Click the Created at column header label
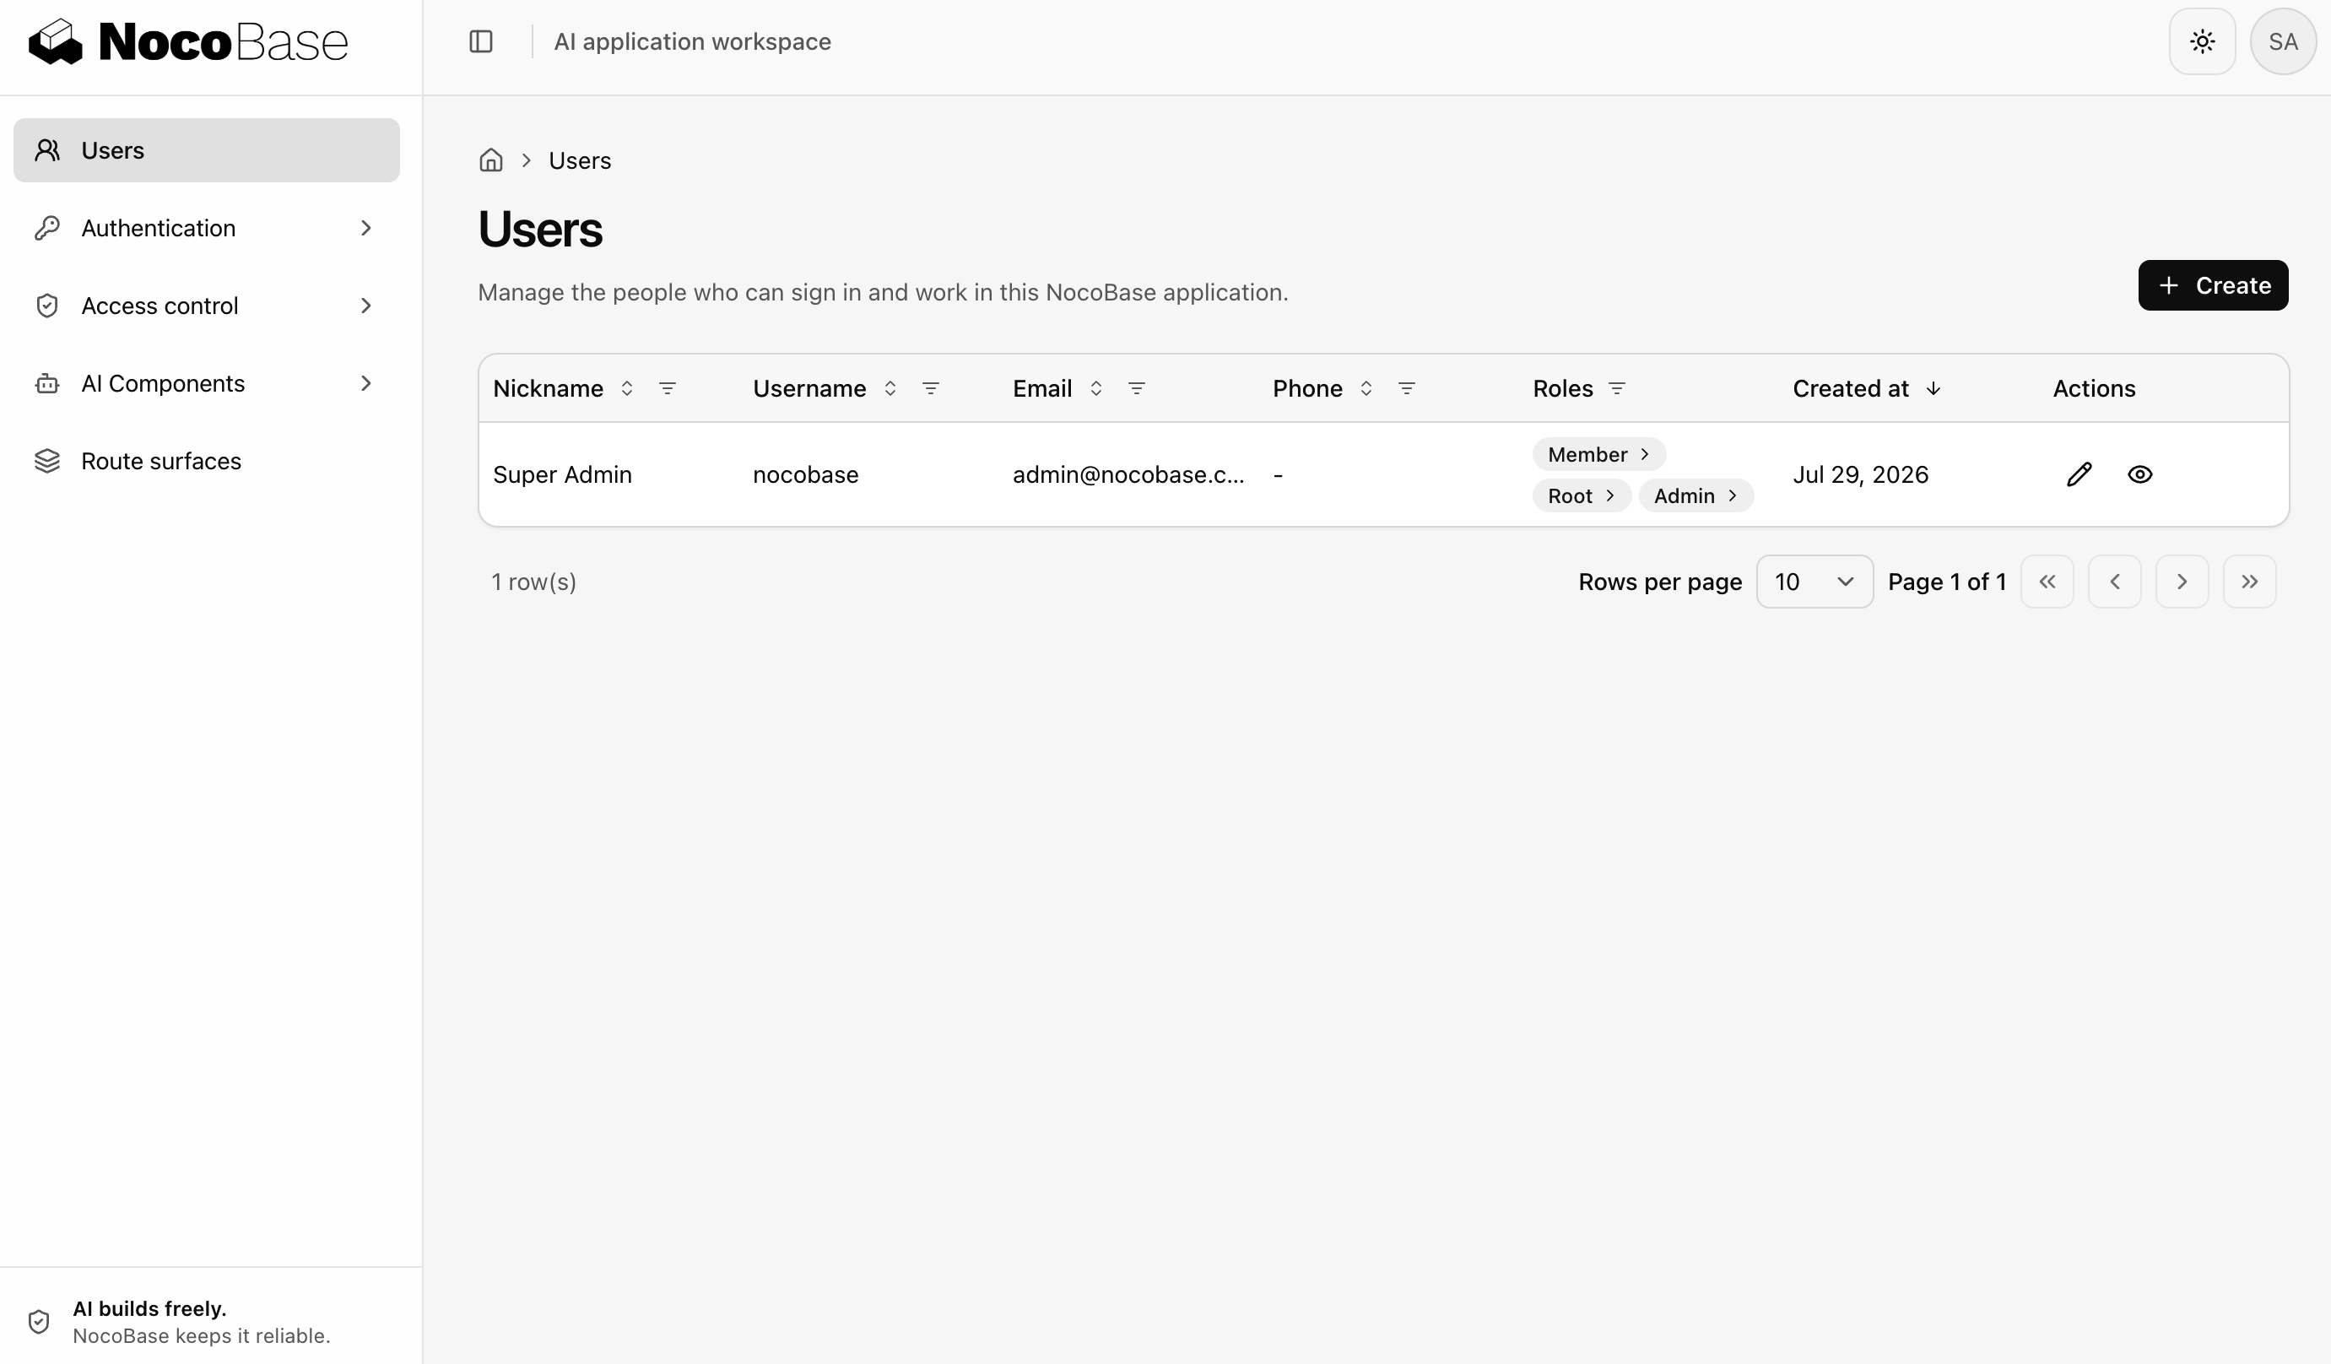This screenshot has width=2331, height=1364. pos(1850,388)
